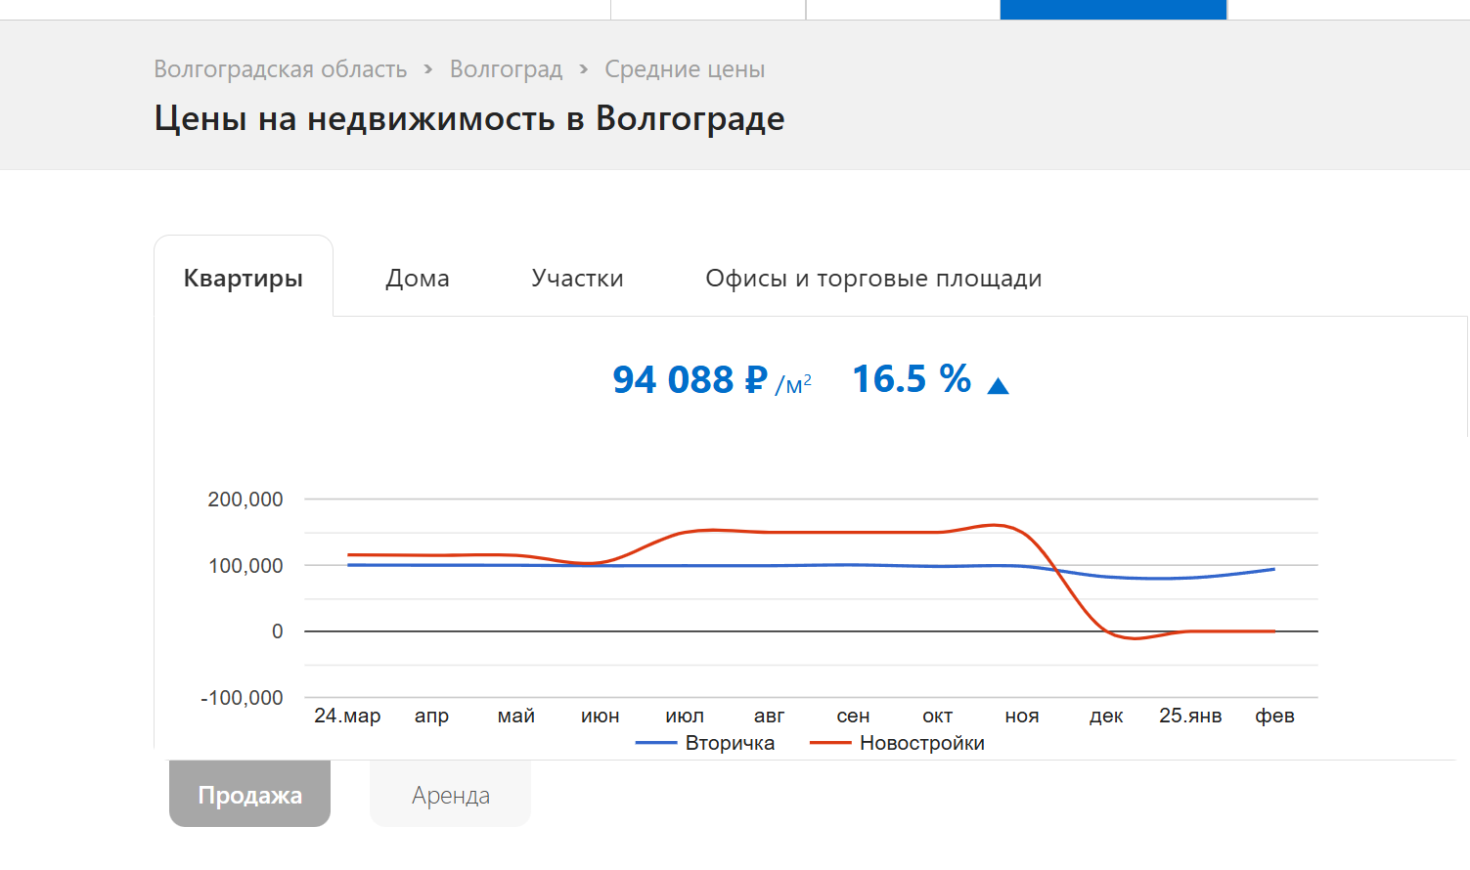Click the red line marker beside Новостройки
Viewport: 1470px width, 870px height.
tap(830, 744)
